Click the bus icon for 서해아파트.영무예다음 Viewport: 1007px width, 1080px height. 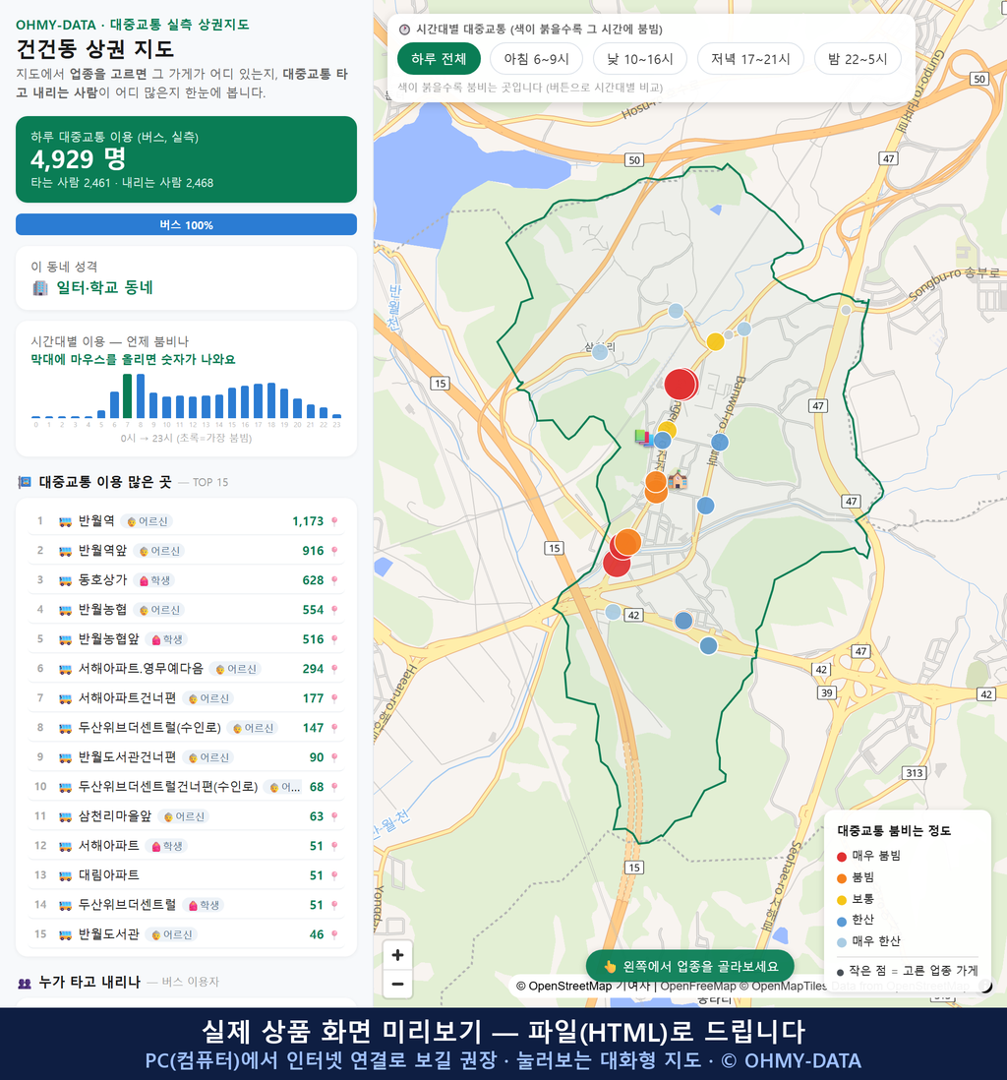pos(66,669)
